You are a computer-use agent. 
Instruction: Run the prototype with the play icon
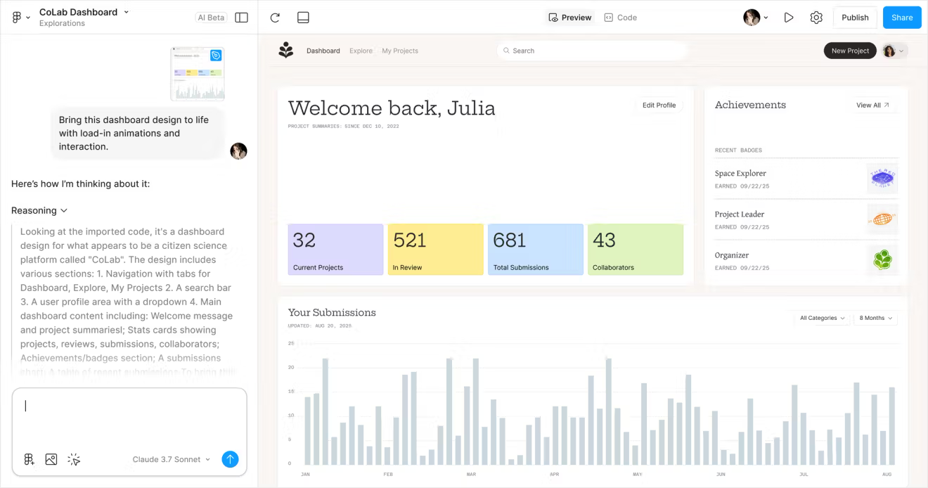click(x=788, y=17)
